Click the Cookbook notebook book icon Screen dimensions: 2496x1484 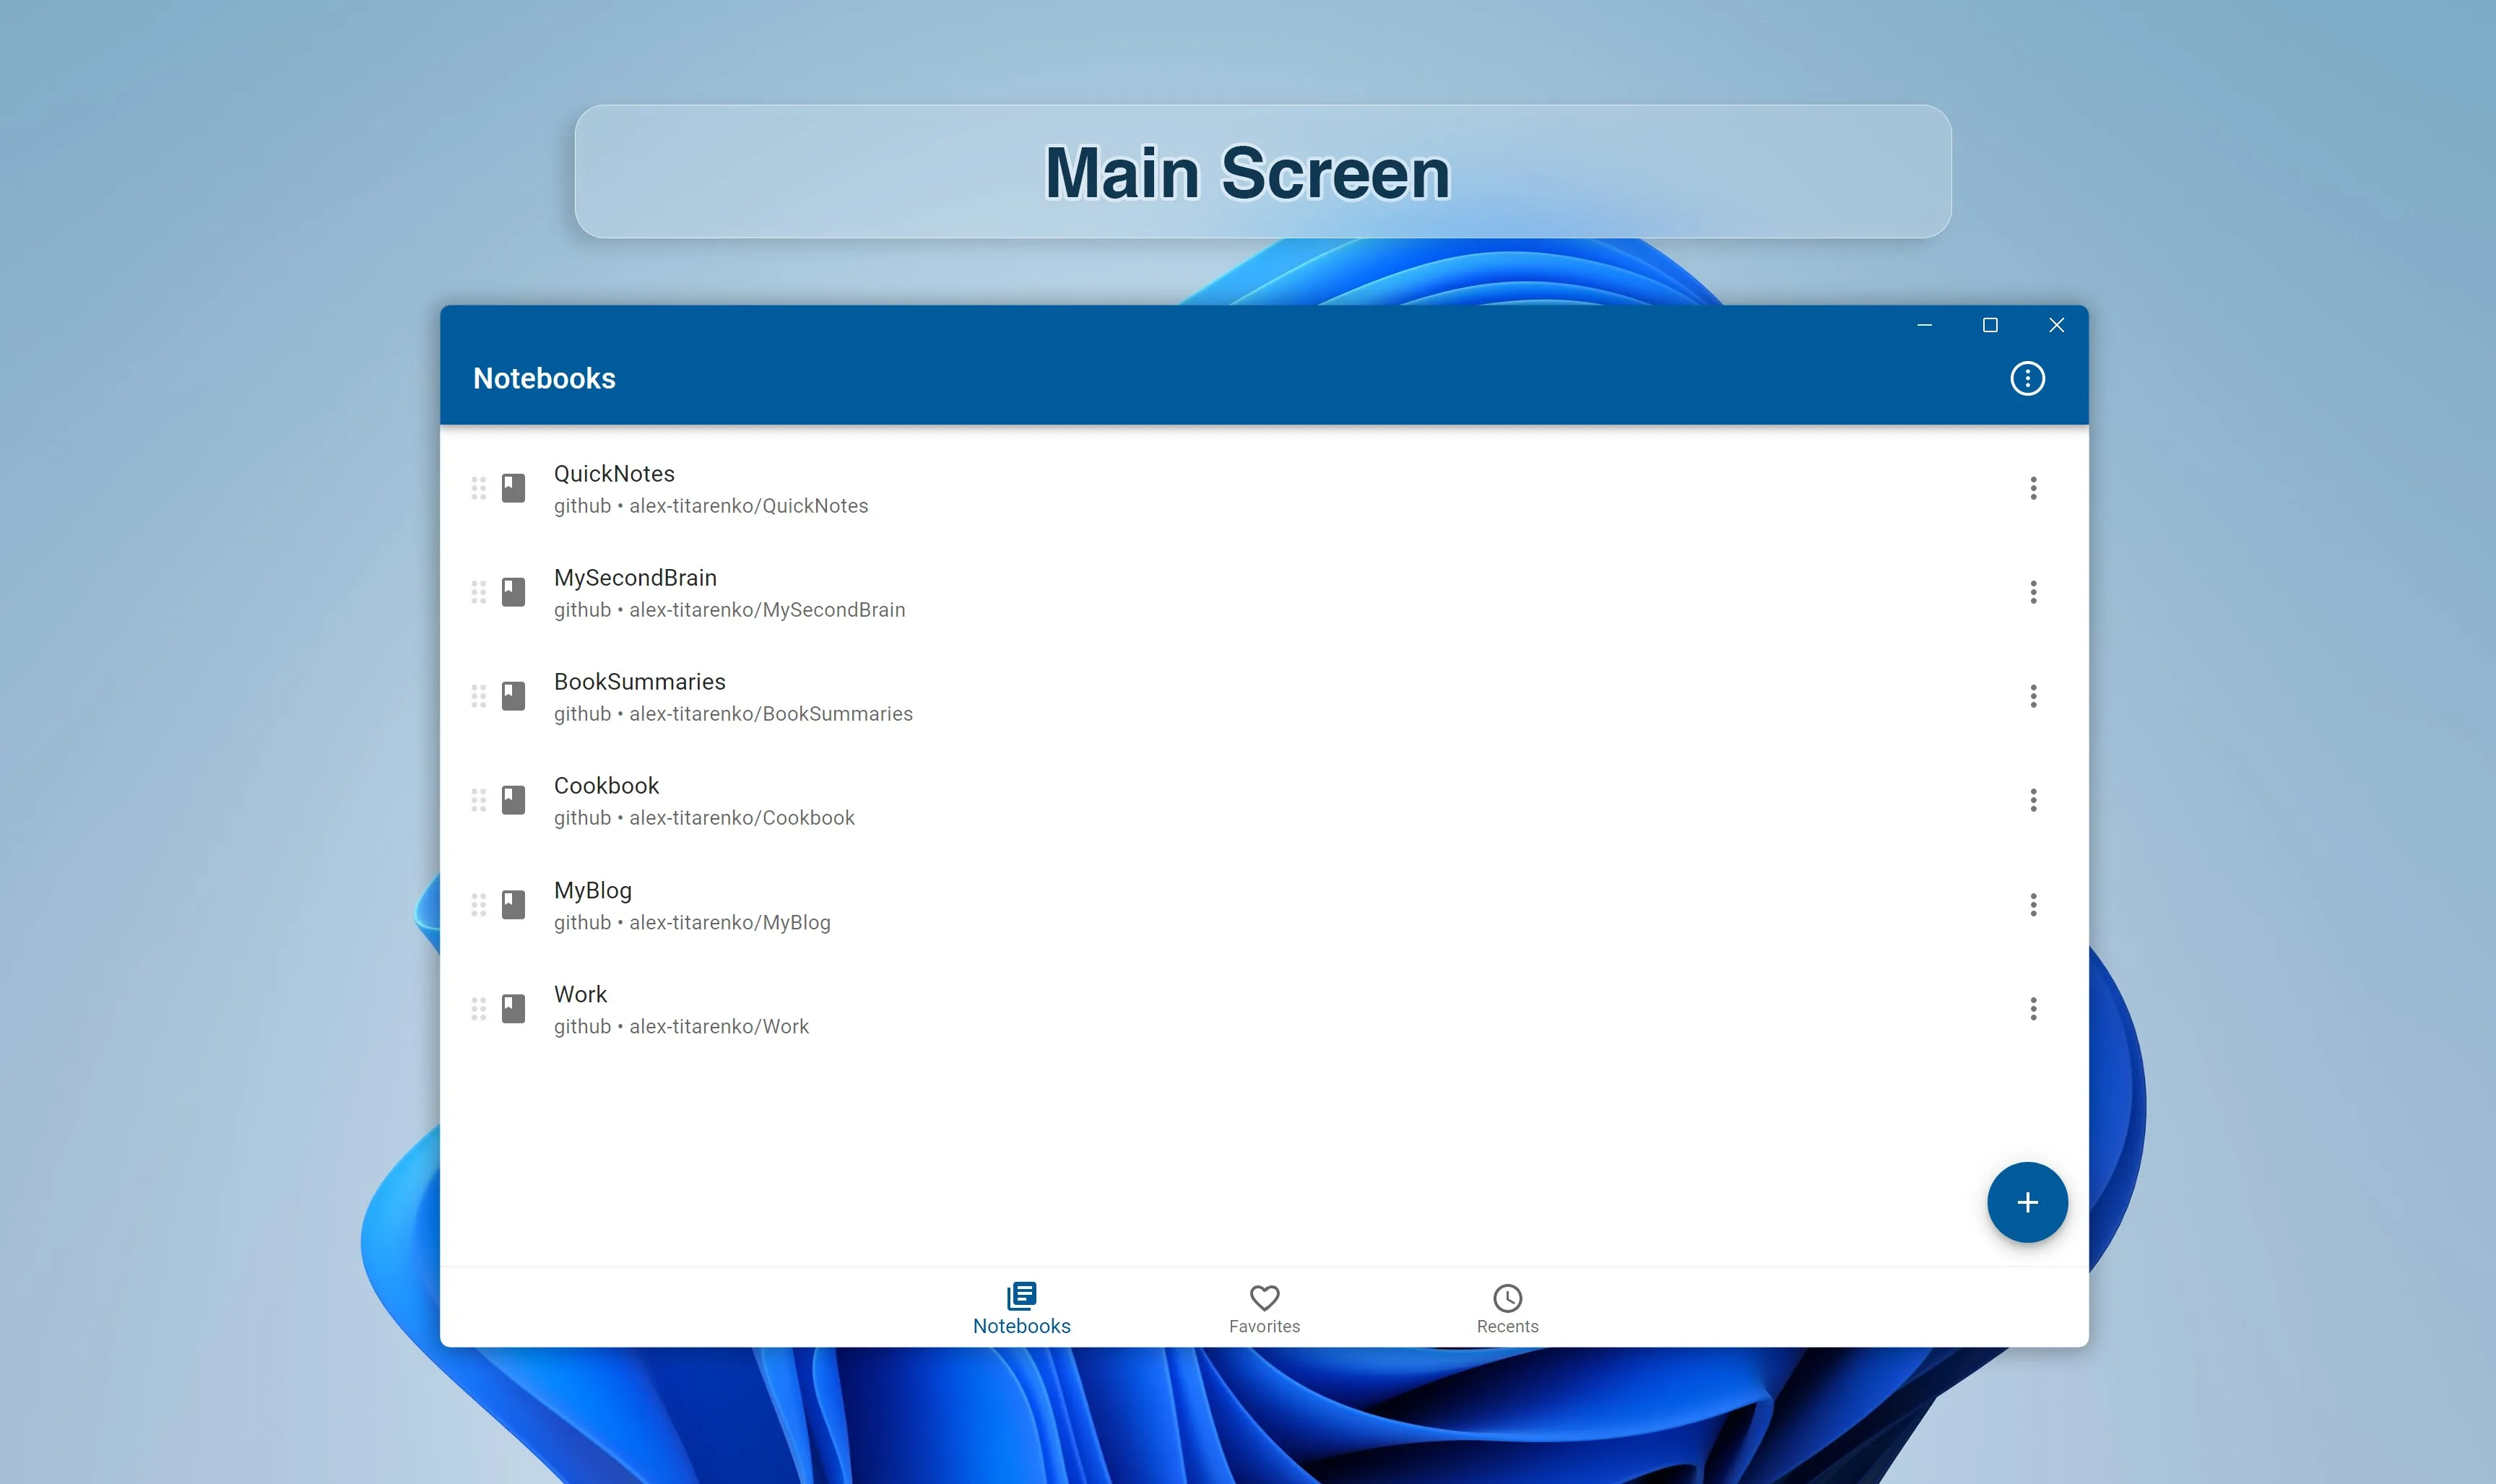pyautogui.click(x=513, y=800)
